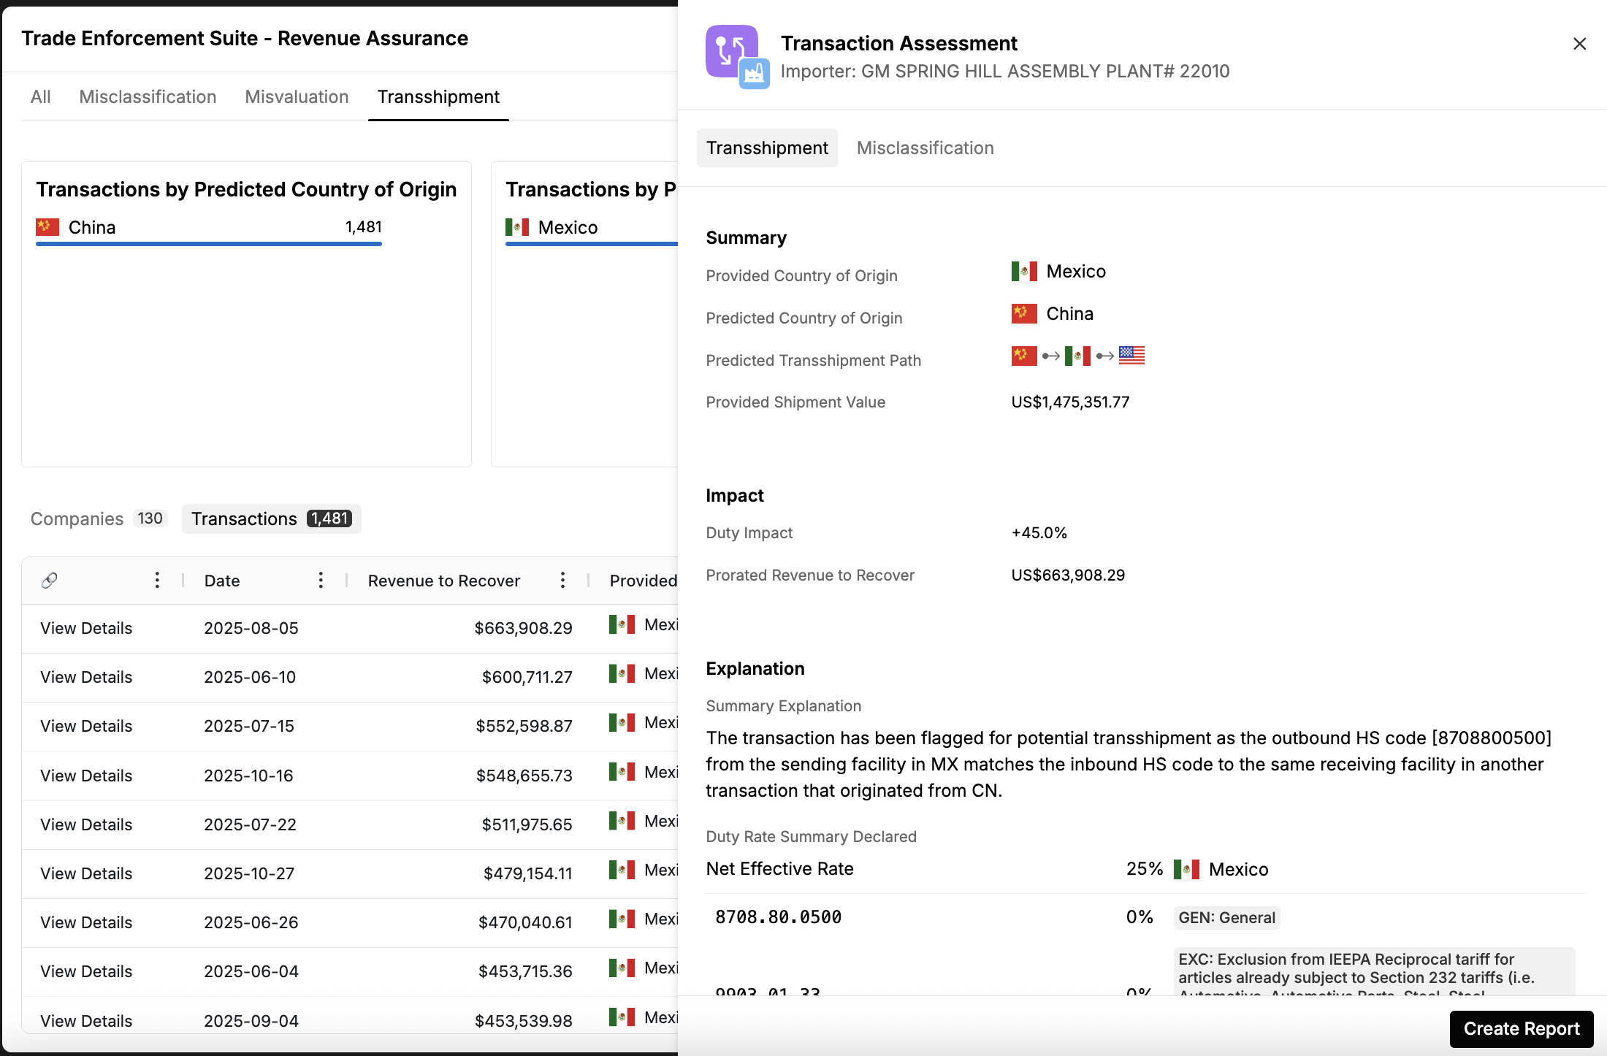The width and height of the screenshot is (1607, 1056).
Task: Click the Revenue to Recover column header
Action: [x=444, y=581]
